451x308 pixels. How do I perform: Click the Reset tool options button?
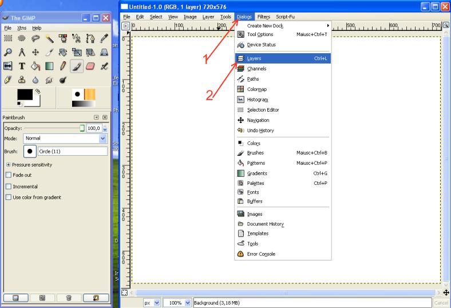[x=96, y=298]
